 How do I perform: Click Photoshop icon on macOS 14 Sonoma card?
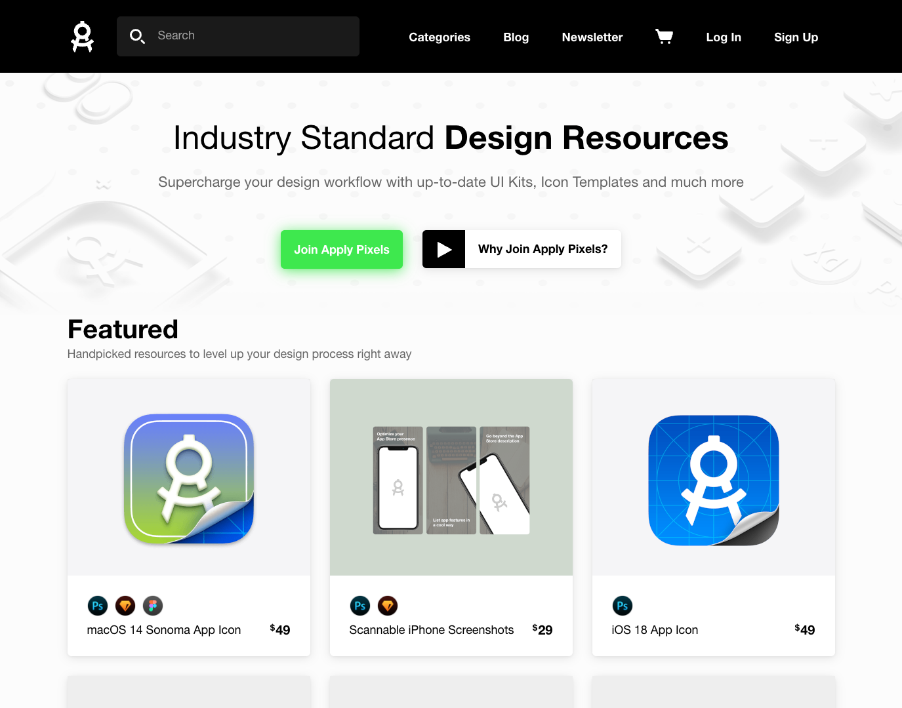(98, 606)
